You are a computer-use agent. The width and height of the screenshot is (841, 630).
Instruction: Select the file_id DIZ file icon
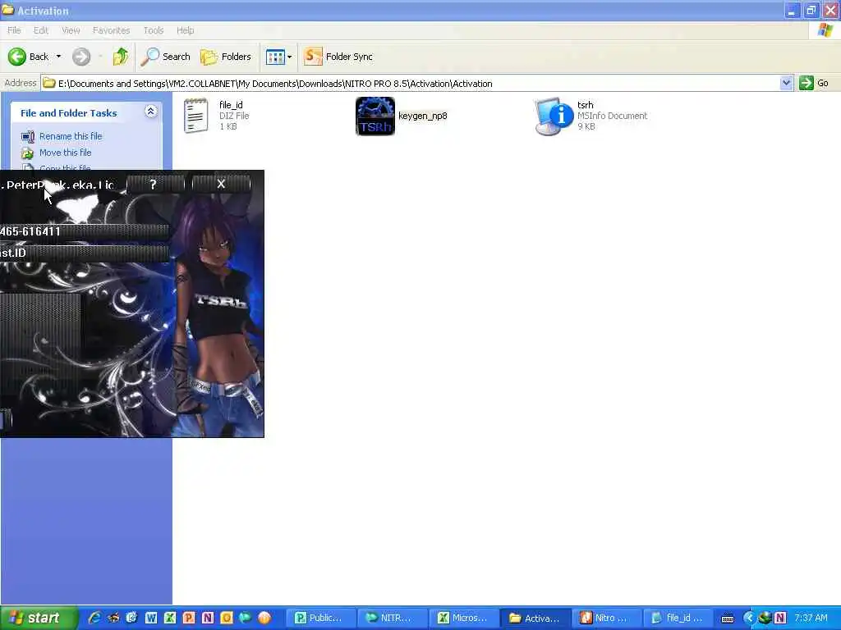tap(195, 116)
